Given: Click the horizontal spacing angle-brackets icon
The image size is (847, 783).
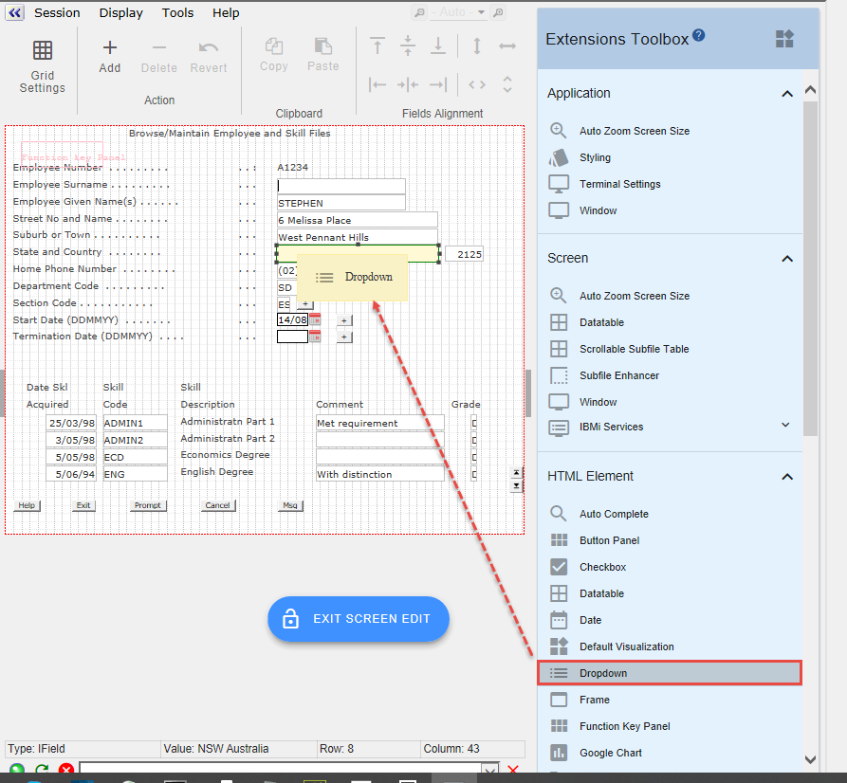Looking at the screenshot, I should [477, 84].
